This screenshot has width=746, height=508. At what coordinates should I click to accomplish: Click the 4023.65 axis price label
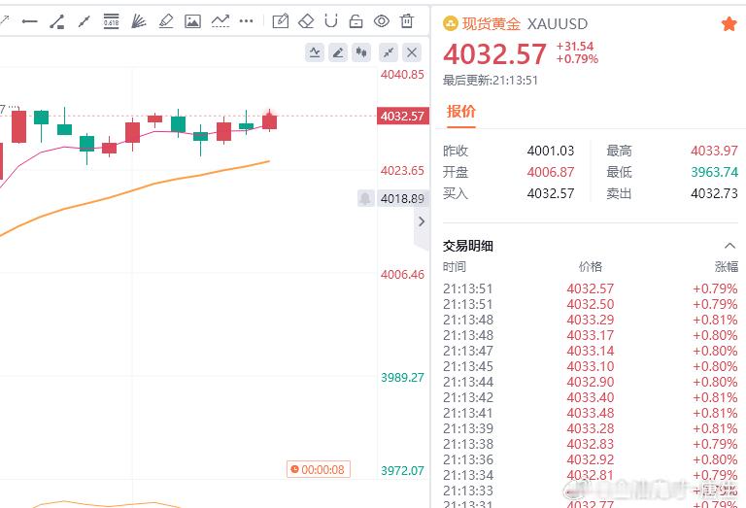click(402, 170)
